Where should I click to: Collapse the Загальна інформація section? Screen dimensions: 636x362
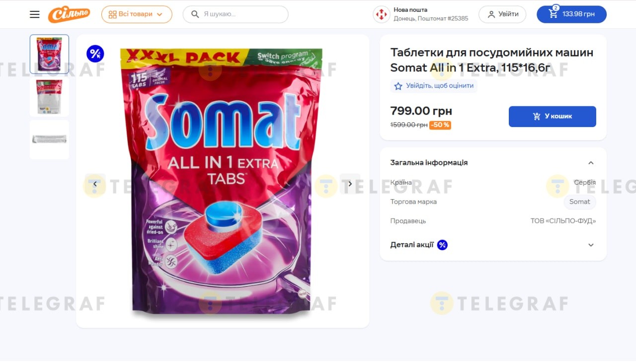[x=591, y=163]
